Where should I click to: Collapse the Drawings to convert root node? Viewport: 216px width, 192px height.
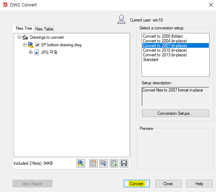19,37
